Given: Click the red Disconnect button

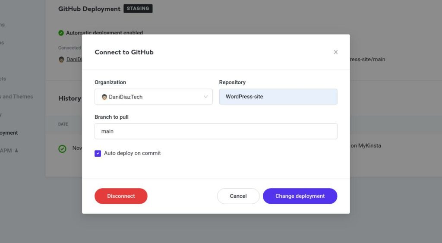Looking at the screenshot, I should point(121,196).
